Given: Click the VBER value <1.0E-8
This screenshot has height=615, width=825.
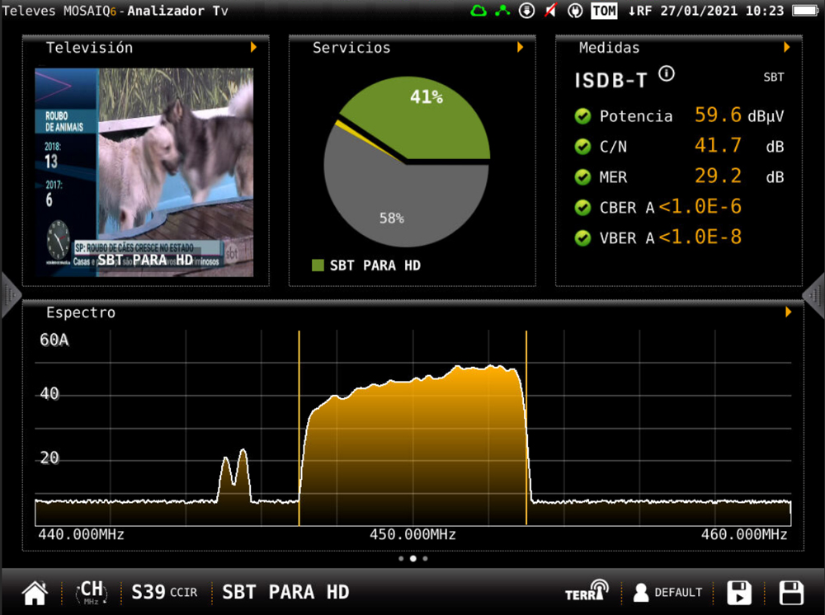Looking at the screenshot, I should (700, 237).
